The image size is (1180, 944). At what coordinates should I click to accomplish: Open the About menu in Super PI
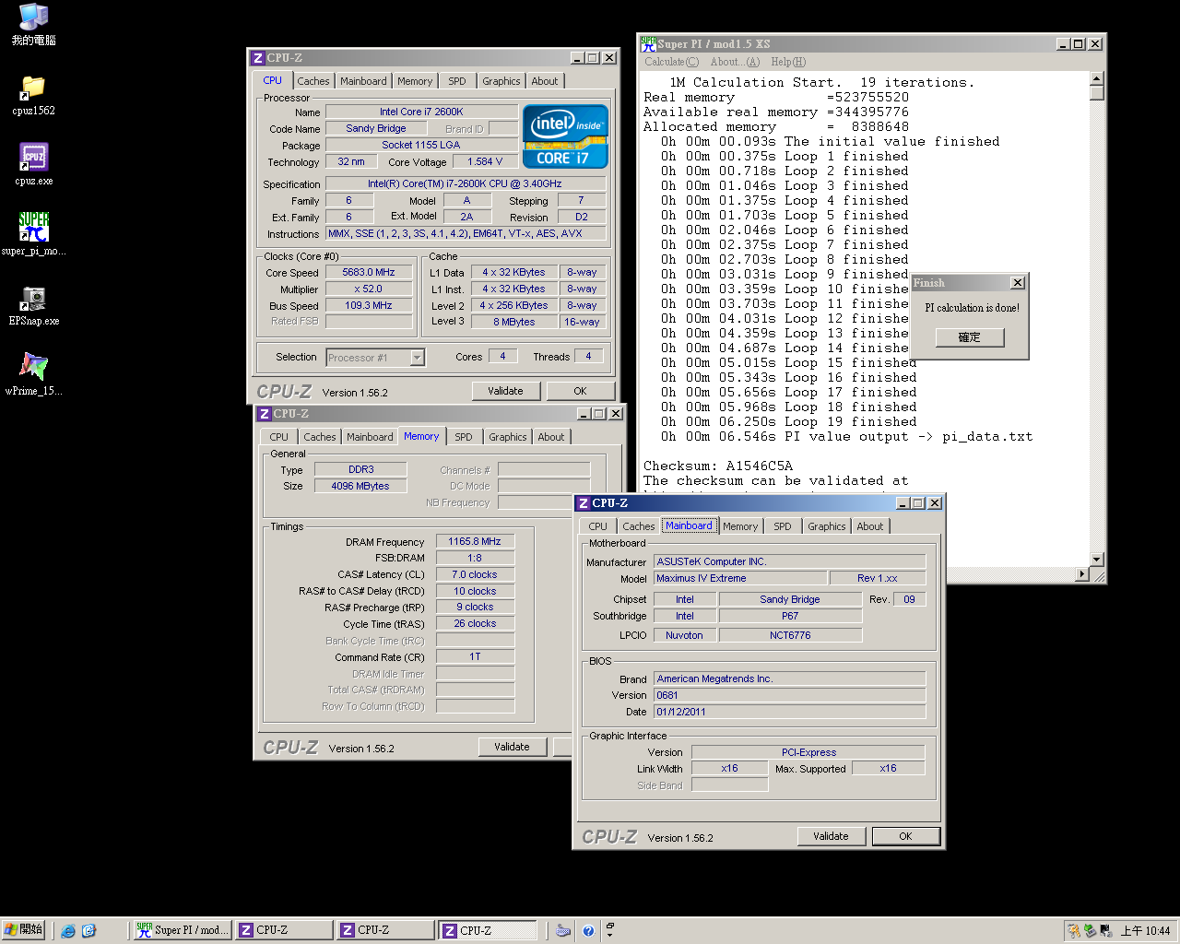(x=735, y=62)
